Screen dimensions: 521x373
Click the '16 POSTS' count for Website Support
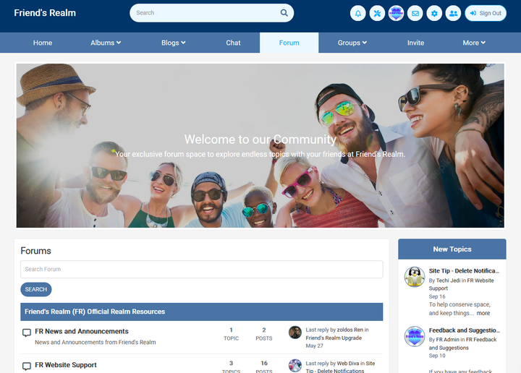[264, 366]
